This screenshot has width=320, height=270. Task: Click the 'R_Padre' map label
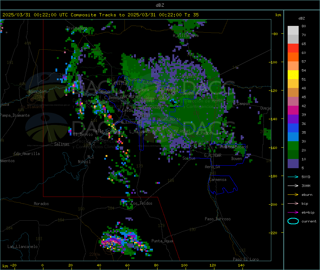pos(204,133)
